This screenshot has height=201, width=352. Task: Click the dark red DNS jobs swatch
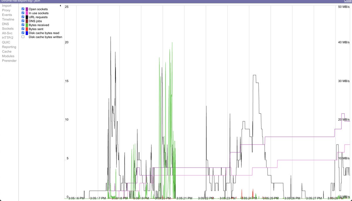27,21
